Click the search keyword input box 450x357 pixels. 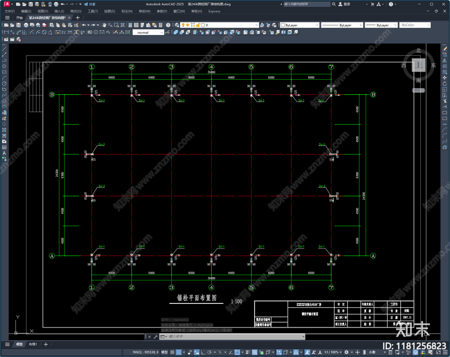coord(307,4)
